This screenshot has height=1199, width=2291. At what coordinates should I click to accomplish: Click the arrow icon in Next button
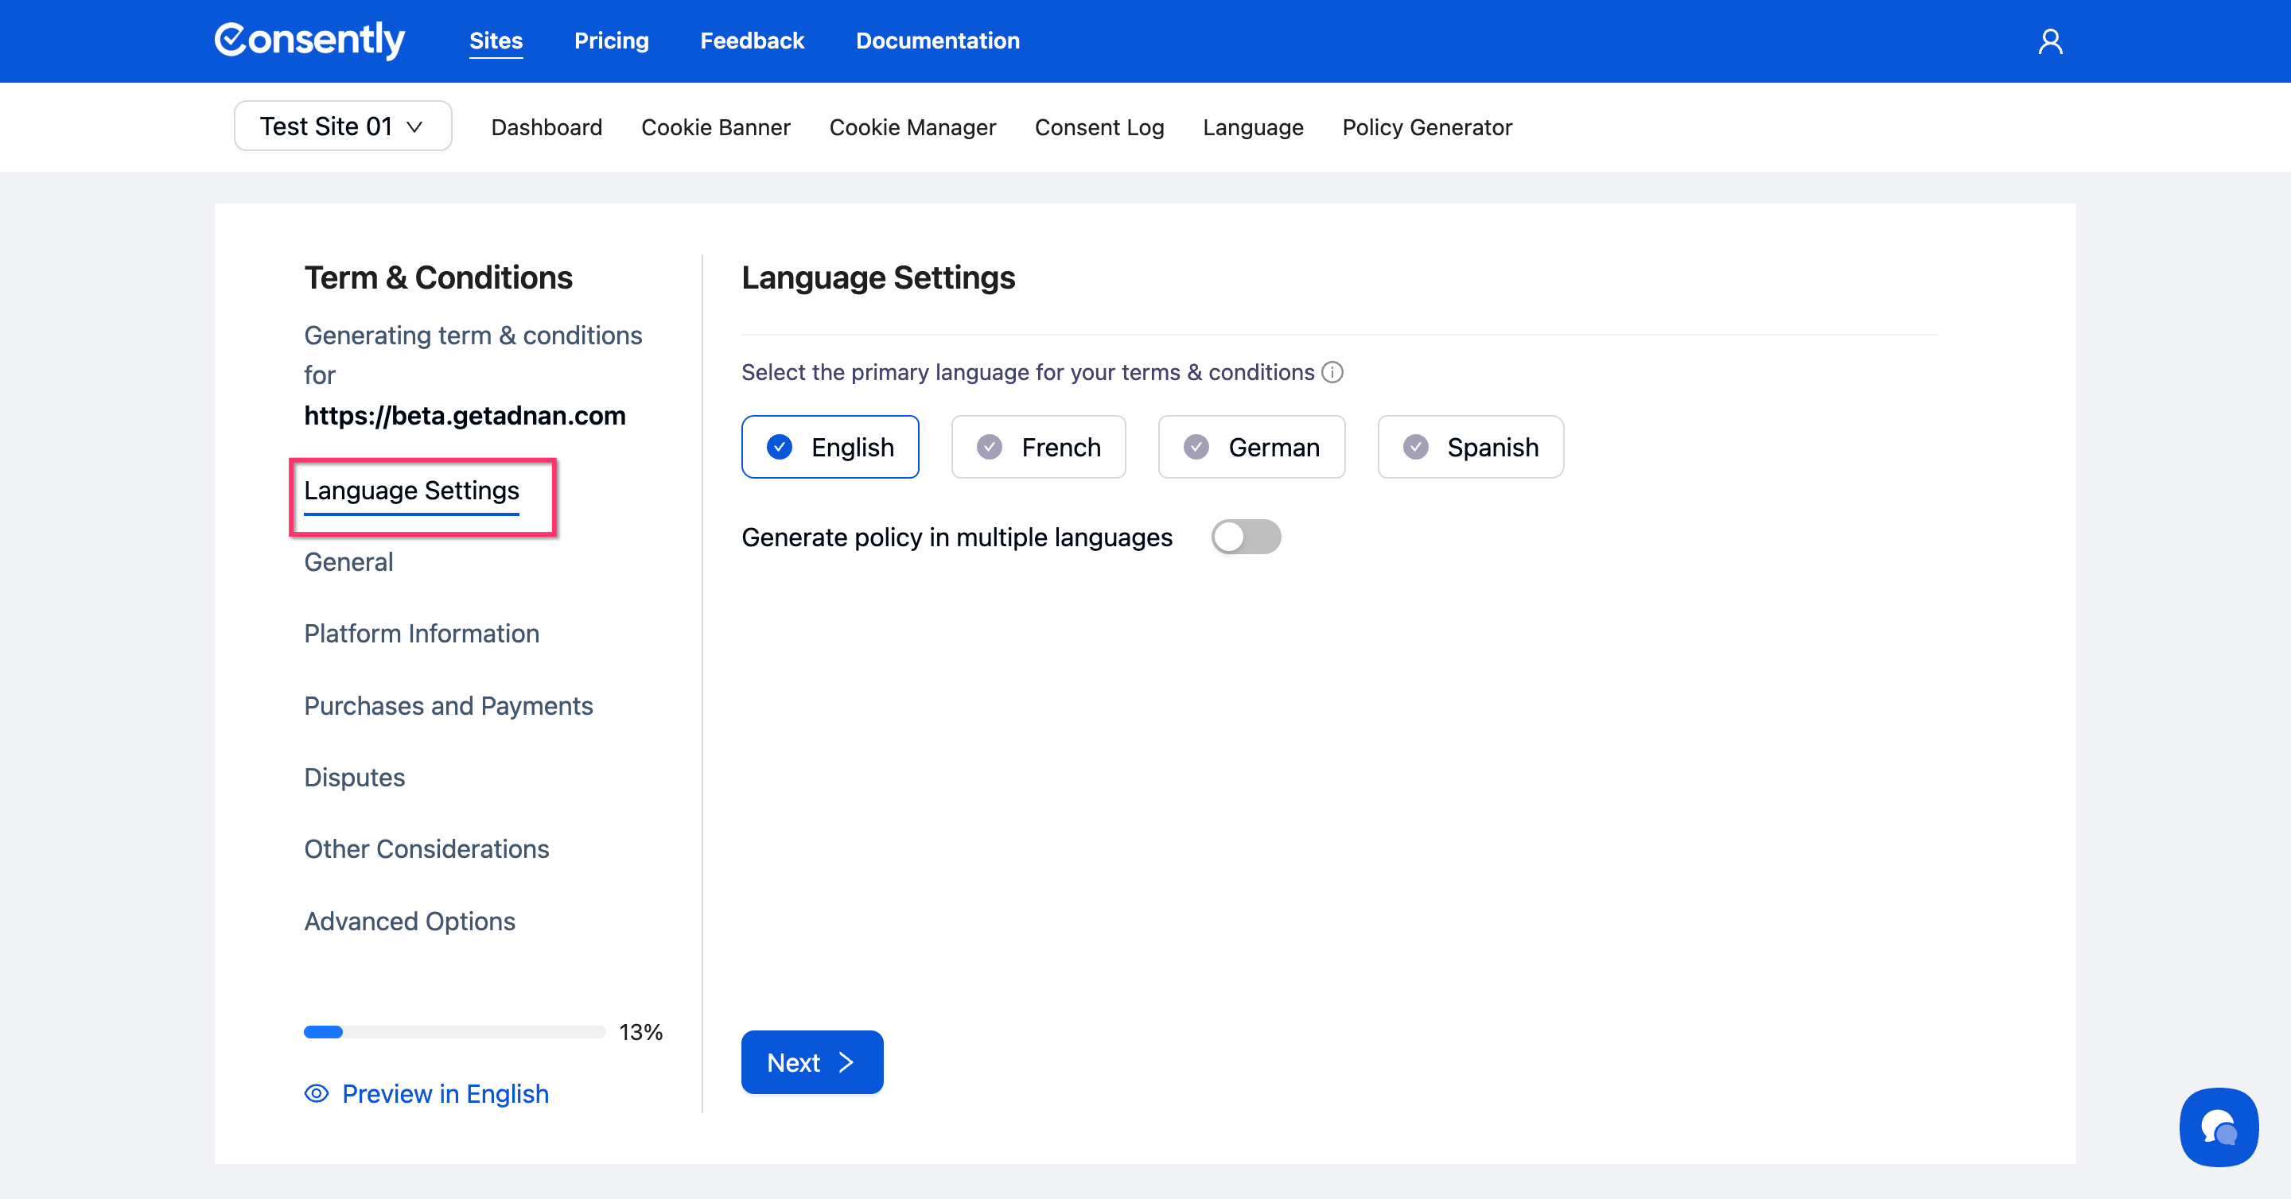click(846, 1062)
